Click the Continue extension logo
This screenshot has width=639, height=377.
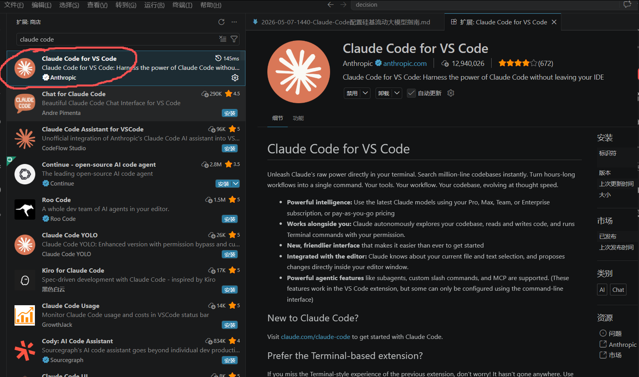[25, 174]
